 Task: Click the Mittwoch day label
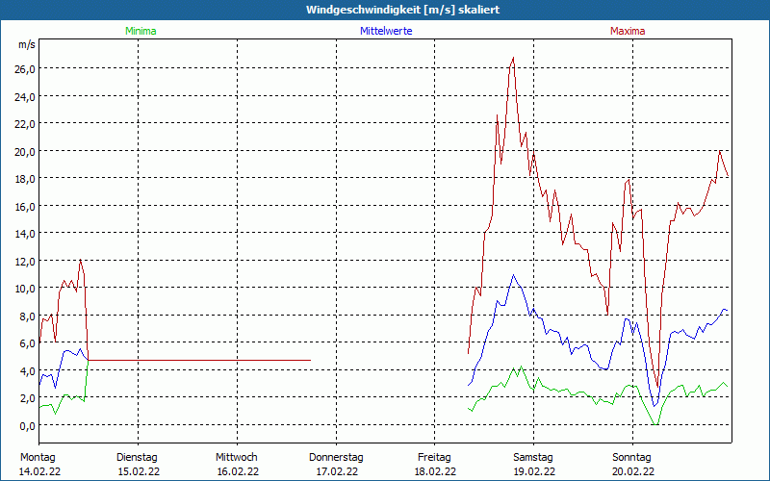pyautogui.click(x=237, y=457)
